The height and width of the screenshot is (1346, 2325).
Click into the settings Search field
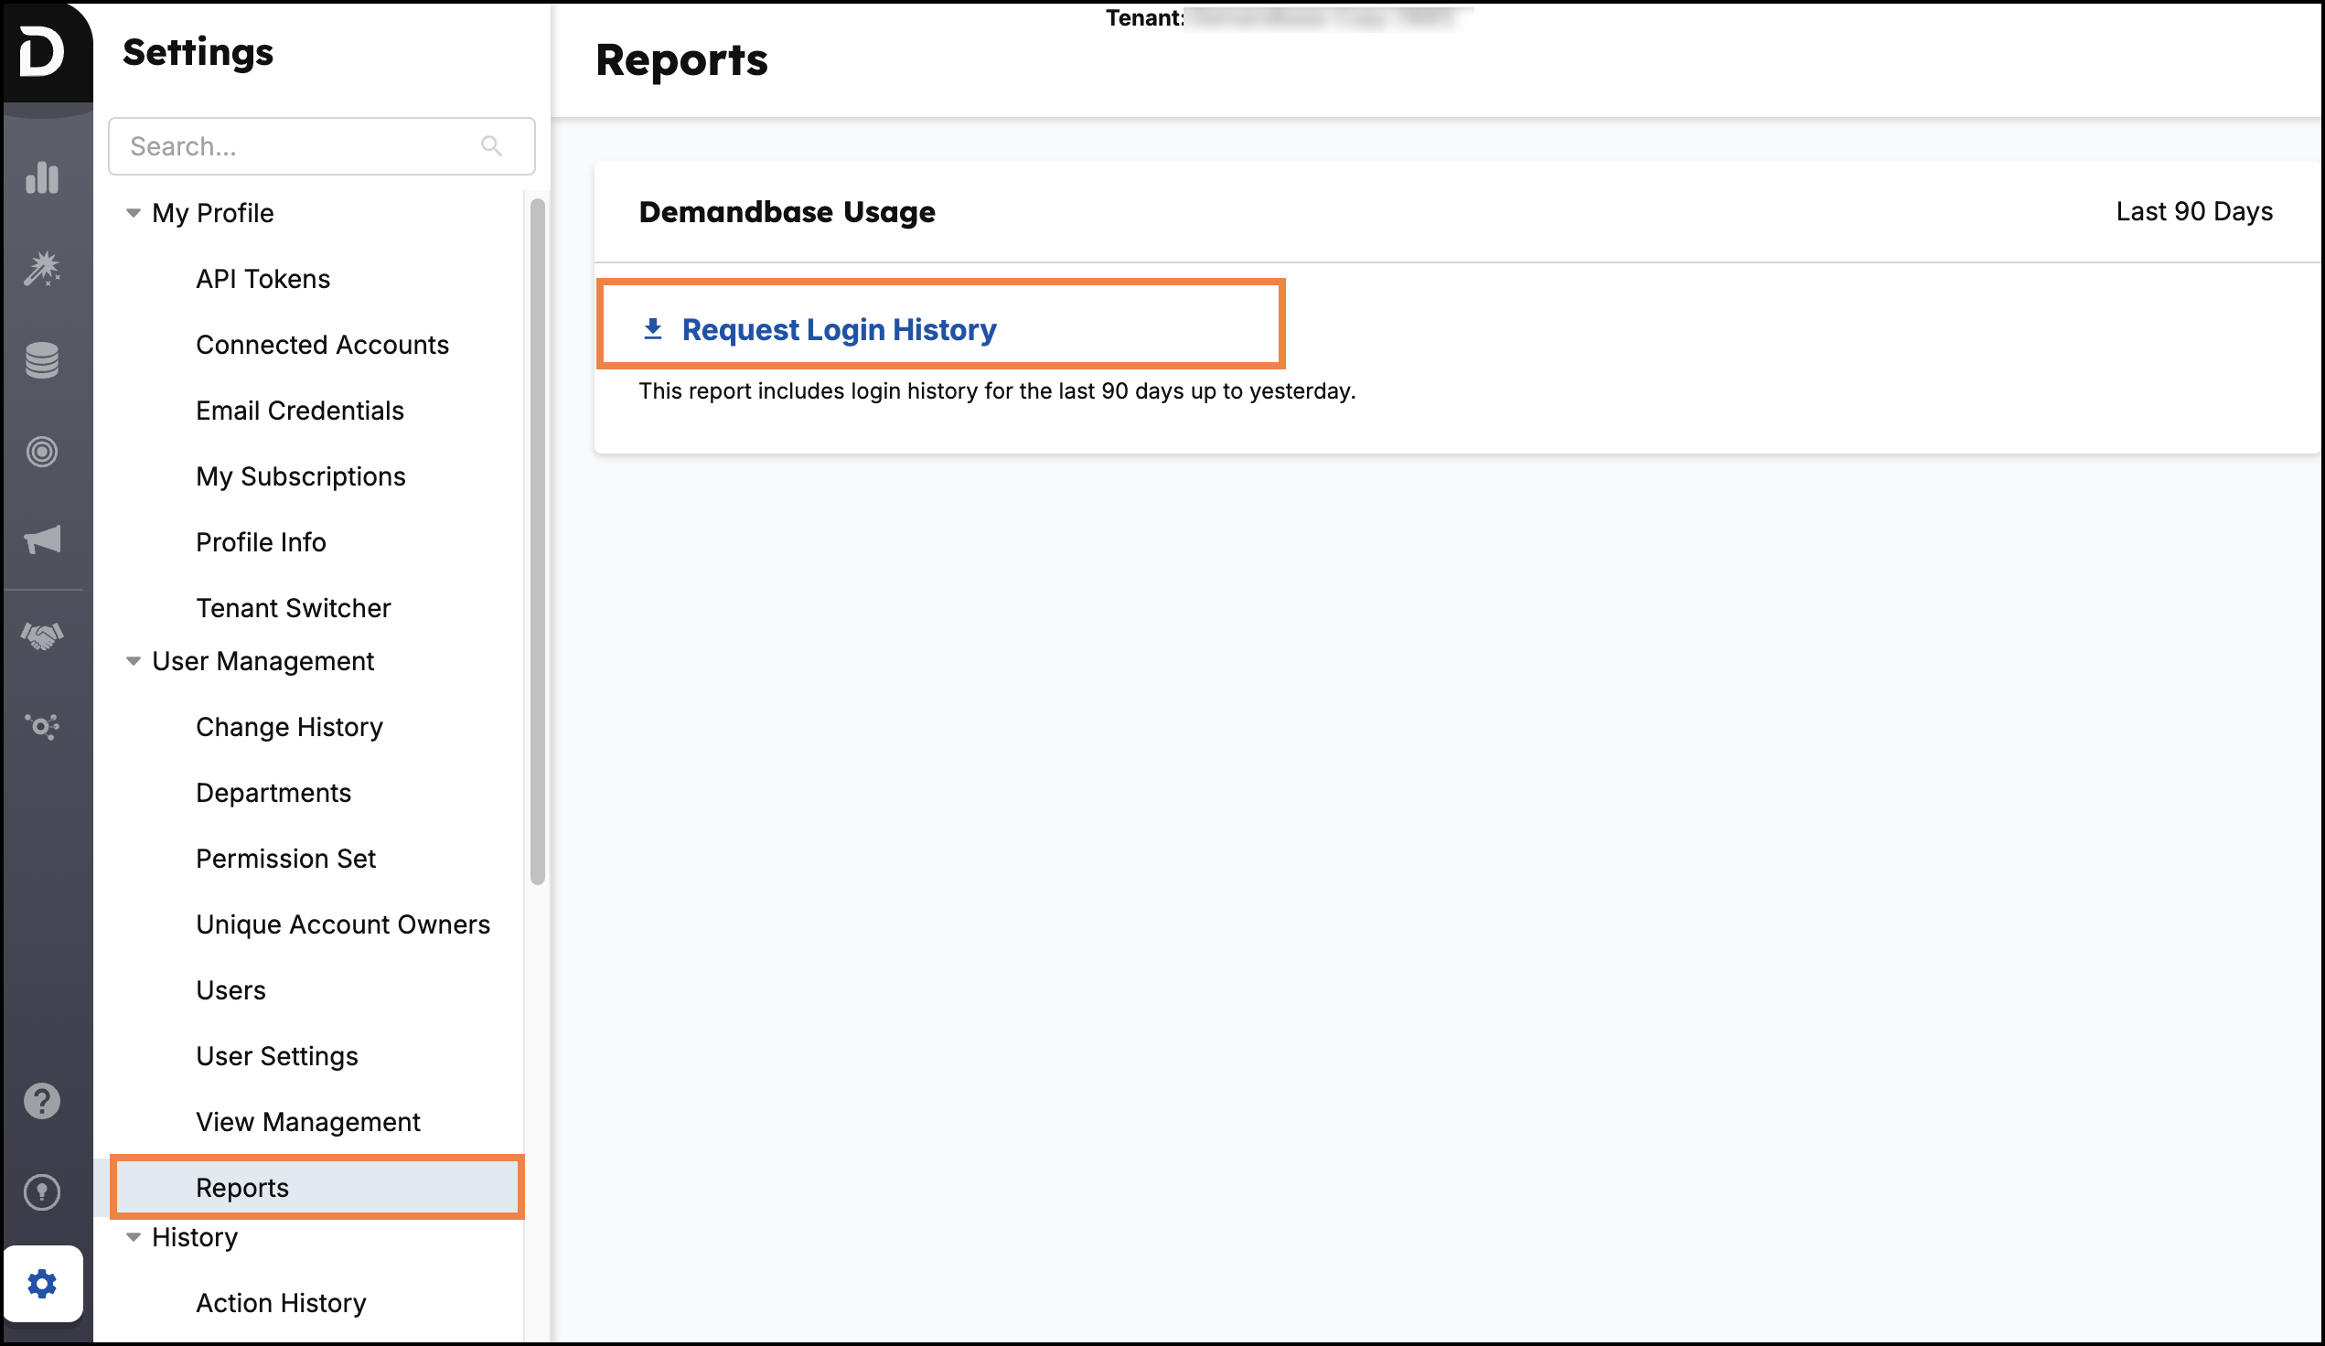coord(321,145)
